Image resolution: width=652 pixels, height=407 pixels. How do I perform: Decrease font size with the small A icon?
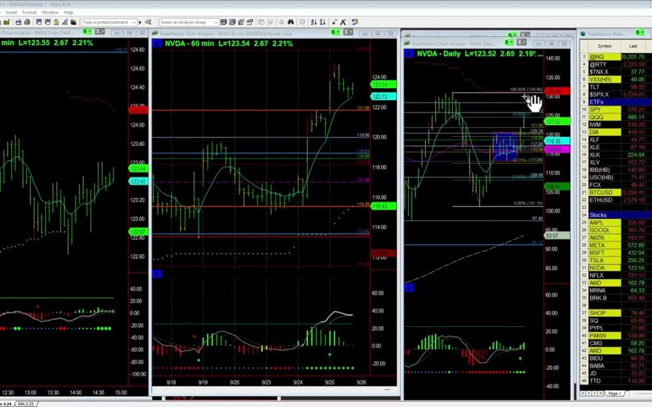(334, 22)
